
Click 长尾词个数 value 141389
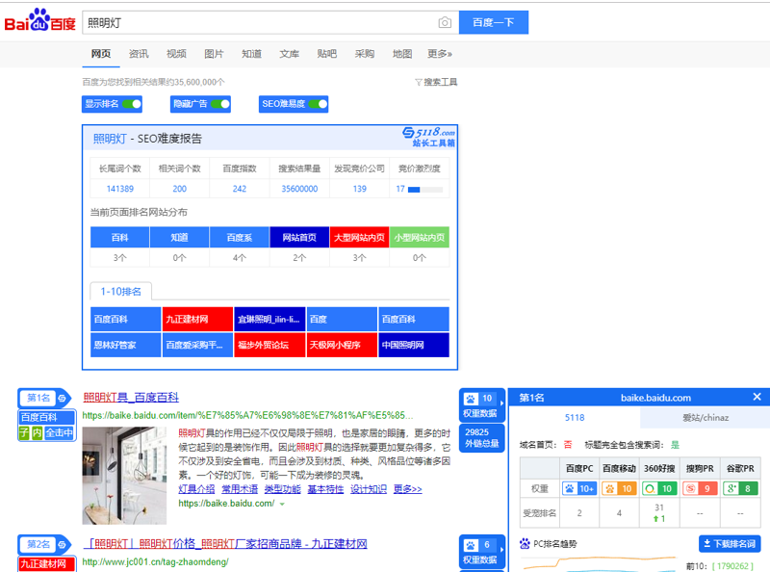coord(120,189)
